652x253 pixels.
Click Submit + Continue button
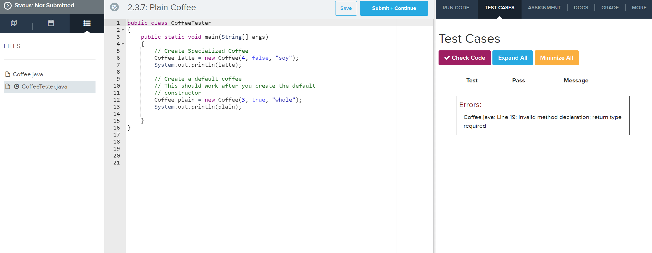394,8
